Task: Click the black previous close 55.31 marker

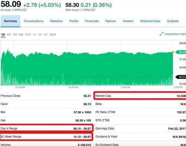Action: click(x=181, y=77)
